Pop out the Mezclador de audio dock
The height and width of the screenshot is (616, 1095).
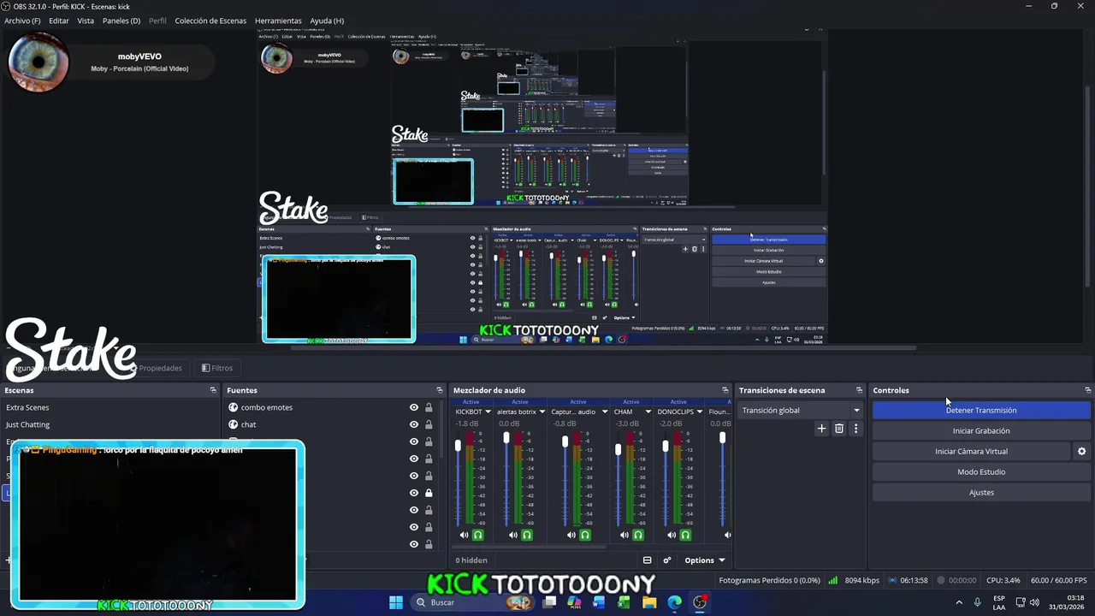pos(725,390)
